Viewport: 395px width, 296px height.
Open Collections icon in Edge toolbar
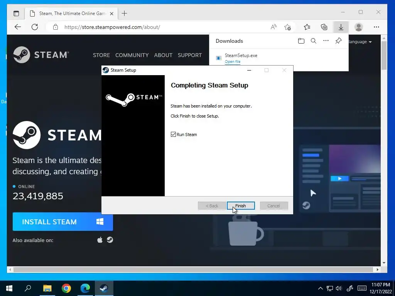[x=324, y=27]
